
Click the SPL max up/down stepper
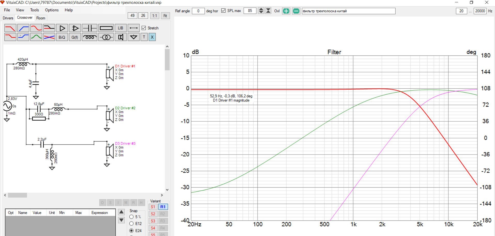261,11
